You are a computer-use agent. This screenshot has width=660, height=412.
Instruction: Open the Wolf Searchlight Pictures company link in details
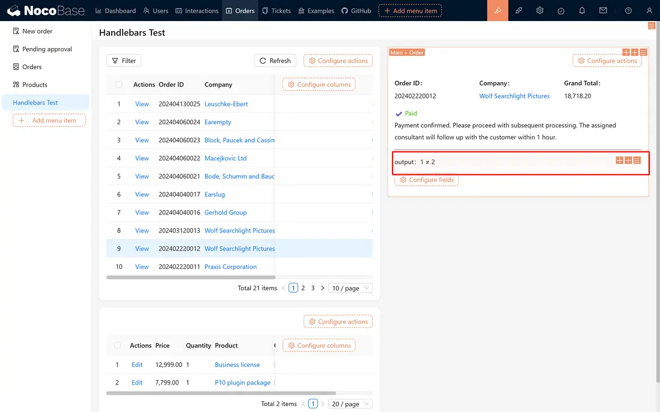click(514, 96)
